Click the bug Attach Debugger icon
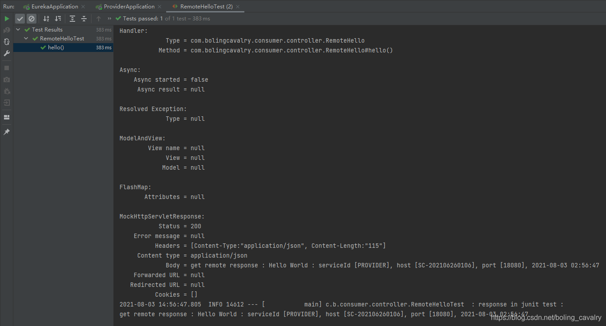The height and width of the screenshot is (326, 606). 7,91
